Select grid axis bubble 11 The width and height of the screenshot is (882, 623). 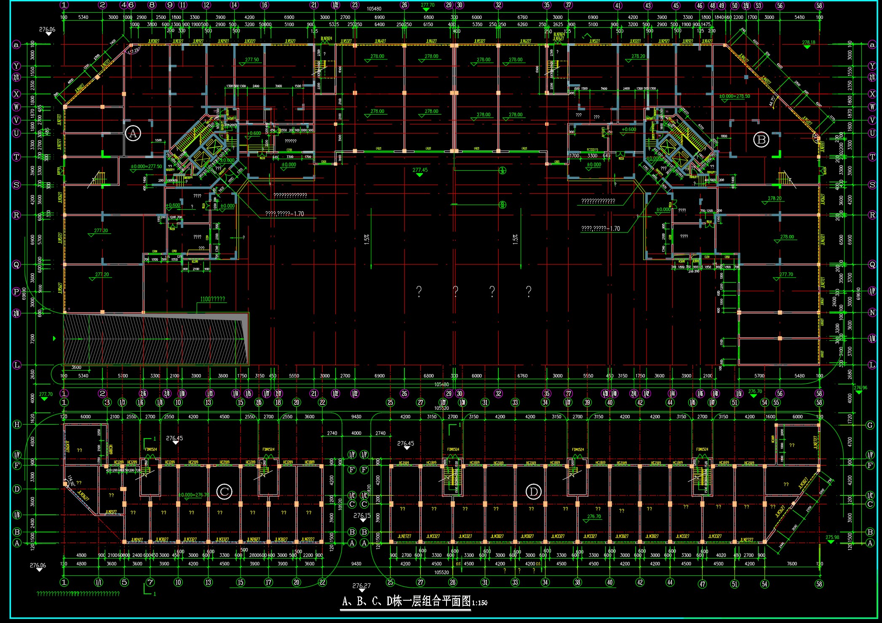[183, 5]
